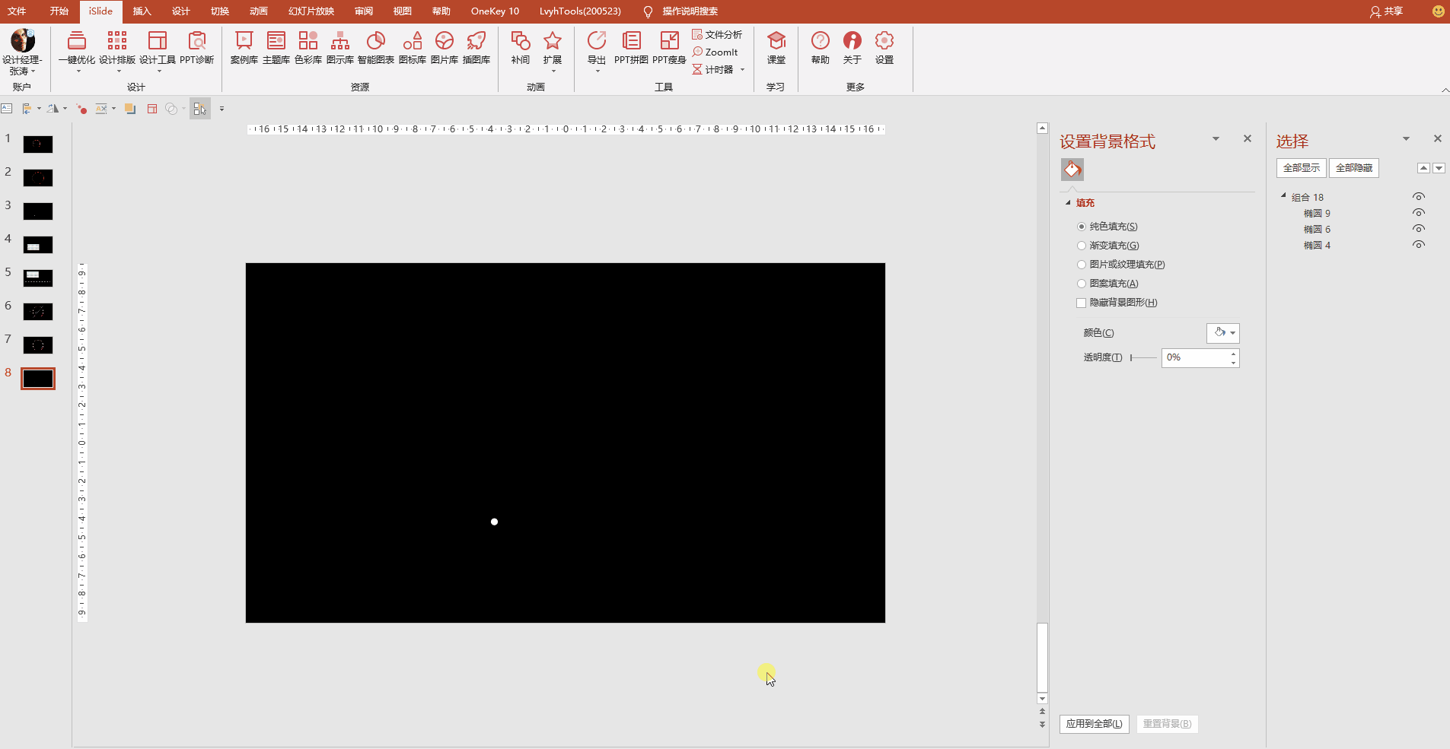Viewport: 1450px width, 749px height.
Task: Open the 颜色 fill color dropdown
Action: (1223, 333)
